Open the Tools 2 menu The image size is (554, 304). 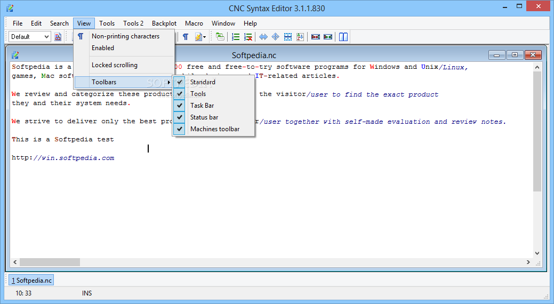coord(133,23)
